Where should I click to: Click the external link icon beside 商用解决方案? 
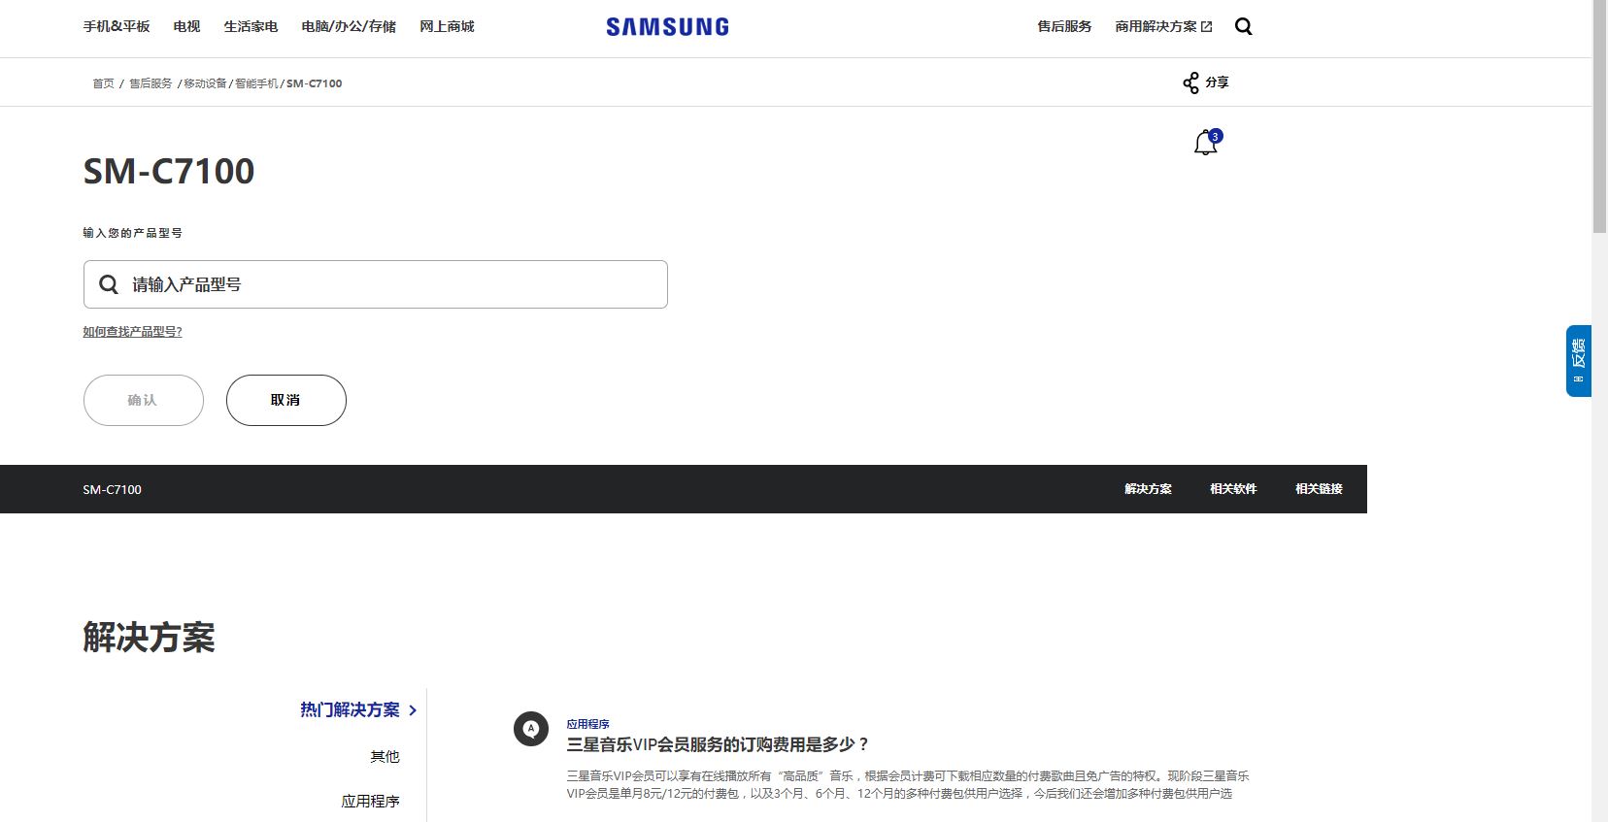[x=1207, y=27]
